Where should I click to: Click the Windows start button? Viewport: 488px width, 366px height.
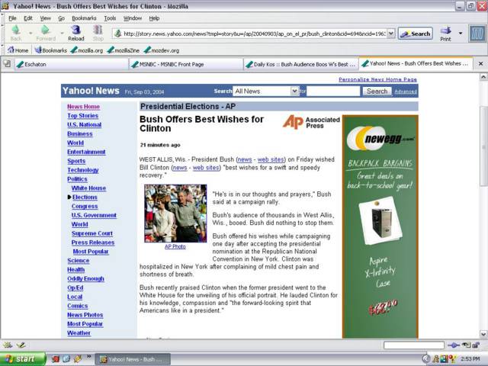(23, 359)
